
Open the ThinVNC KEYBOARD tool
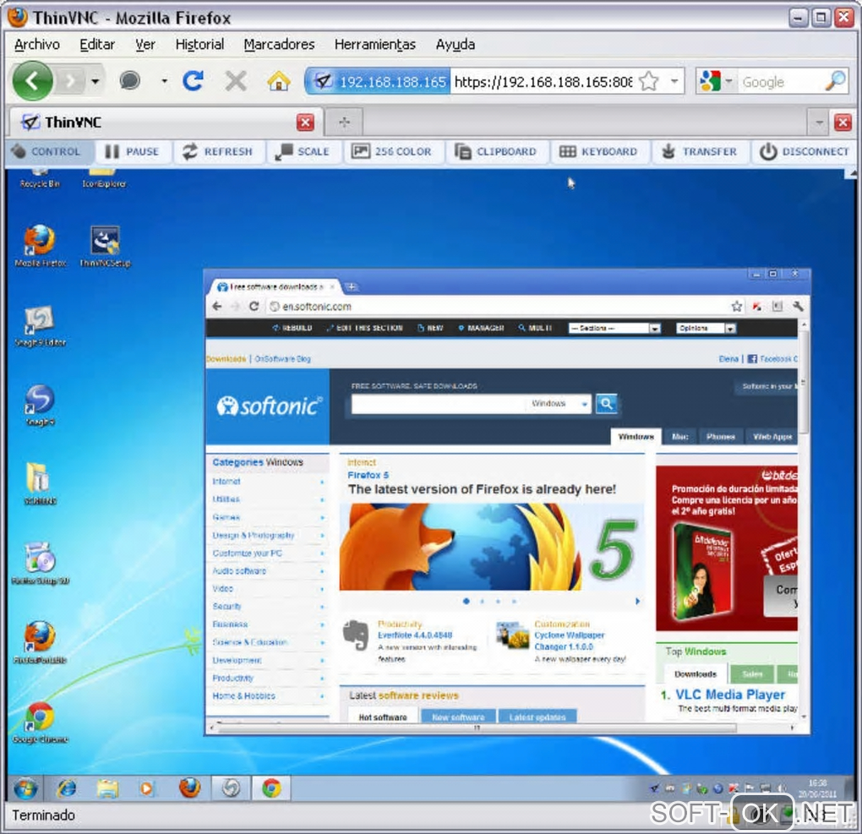coord(598,151)
